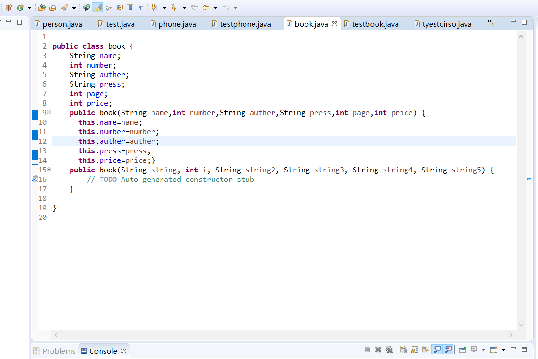Click the Last Edit Location icon
Viewport: 538px width, 359px height.
tap(194, 8)
